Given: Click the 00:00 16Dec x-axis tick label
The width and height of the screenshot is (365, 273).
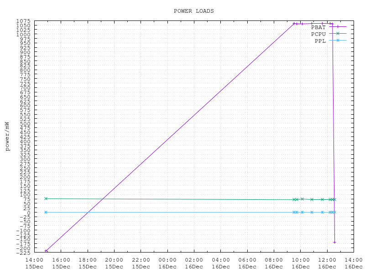Looking at the screenshot, I should [167, 263].
